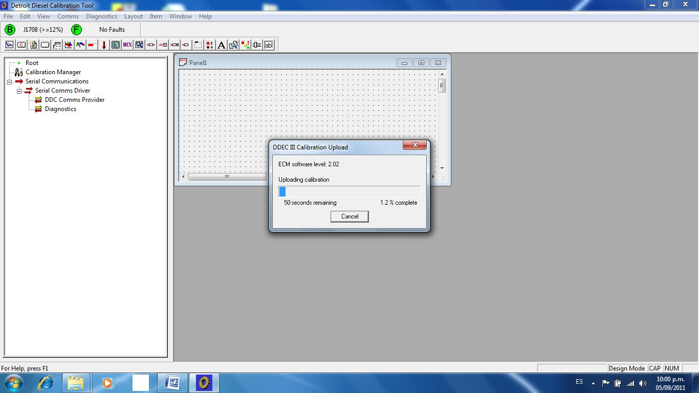The image size is (699, 393).
Task: Click the volume speaker tray icon
Action: pos(643,383)
